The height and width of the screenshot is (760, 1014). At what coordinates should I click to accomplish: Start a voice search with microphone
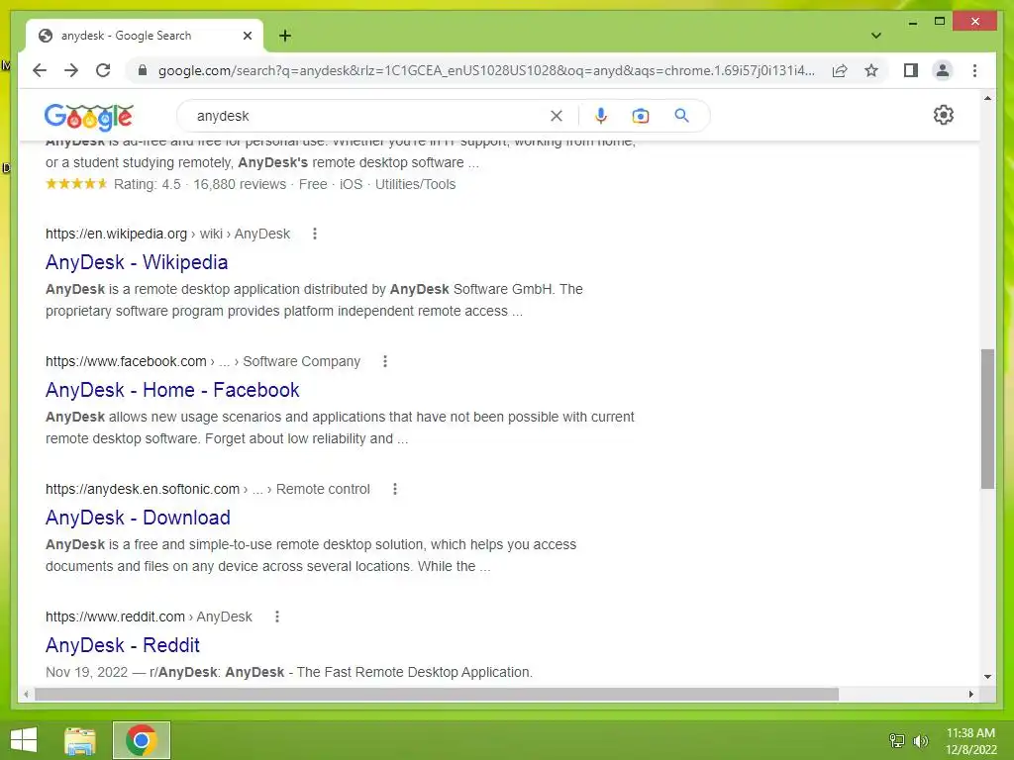(x=601, y=116)
